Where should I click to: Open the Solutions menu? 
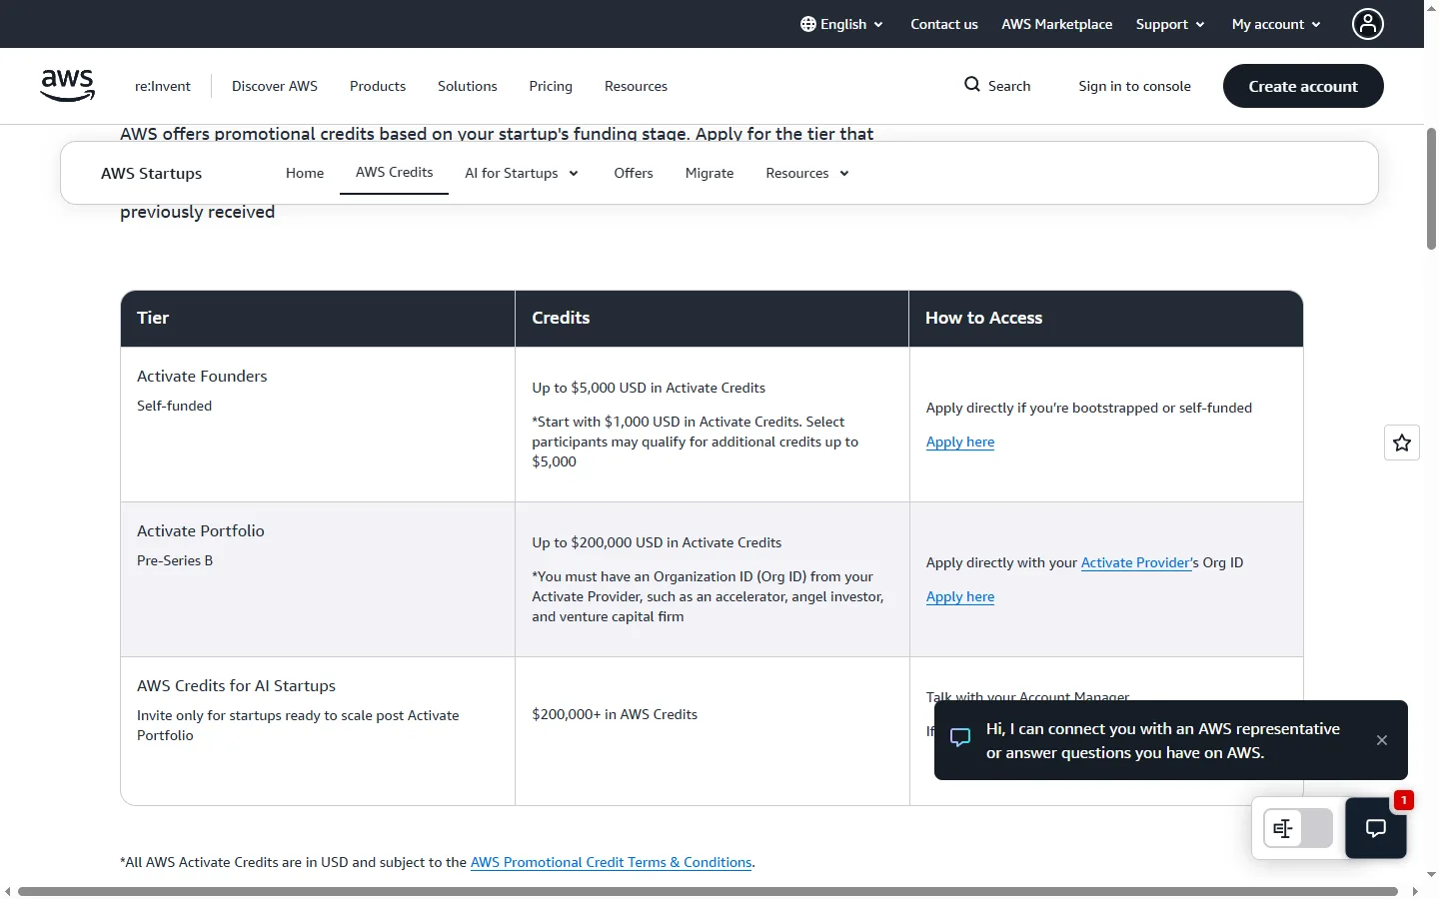(468, 86)
